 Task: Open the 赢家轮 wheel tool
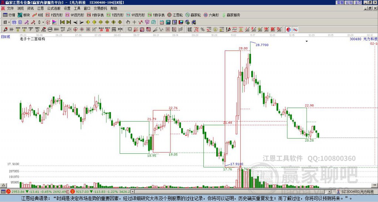click(193, 15)
